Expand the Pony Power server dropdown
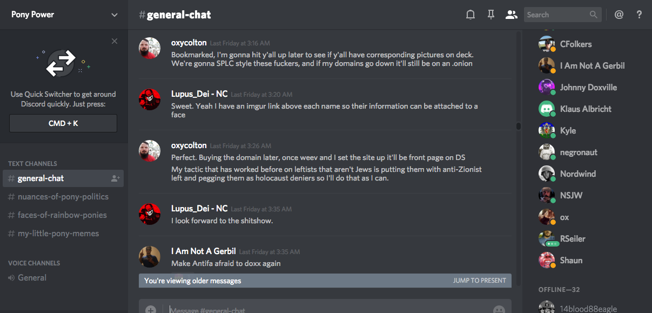The image size is (652, 313). click(115, 15)
